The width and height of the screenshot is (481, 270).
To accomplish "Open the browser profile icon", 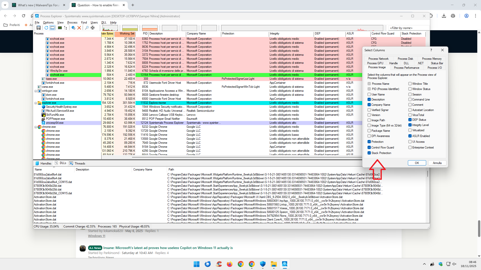I will point(466,16).
